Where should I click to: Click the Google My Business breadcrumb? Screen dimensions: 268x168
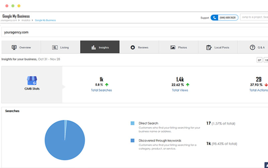45,20
